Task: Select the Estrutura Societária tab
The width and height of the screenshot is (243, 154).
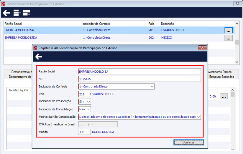Action: tap(222, 77)
